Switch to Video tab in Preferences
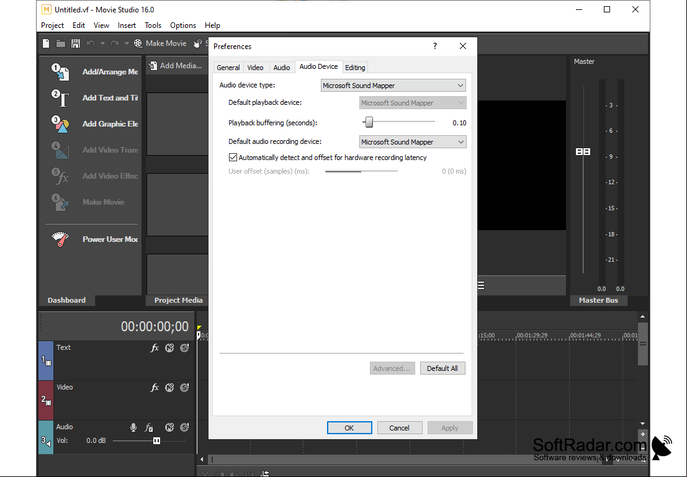This screenshot has height=477, width=687. pyautogui.click(x=256, y=68)
